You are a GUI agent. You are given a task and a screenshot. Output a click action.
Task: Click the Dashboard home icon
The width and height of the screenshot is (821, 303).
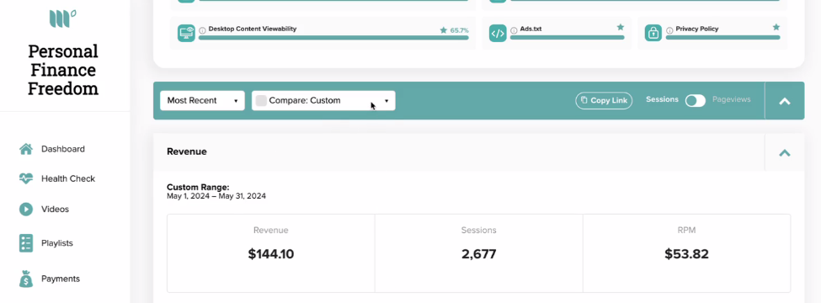click(x=25, y=149)
